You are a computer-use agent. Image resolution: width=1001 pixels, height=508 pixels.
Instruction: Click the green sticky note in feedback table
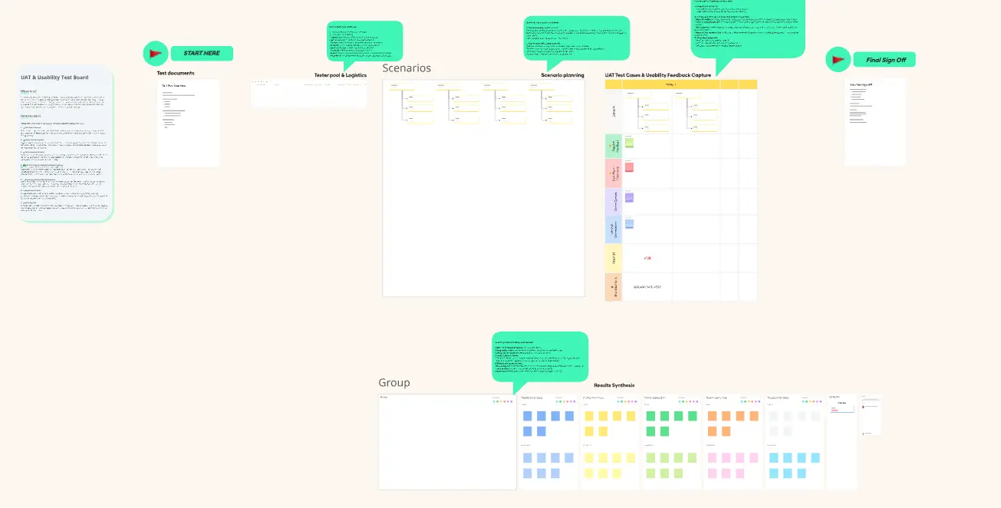pyautogui.click(x=630, y=142)
